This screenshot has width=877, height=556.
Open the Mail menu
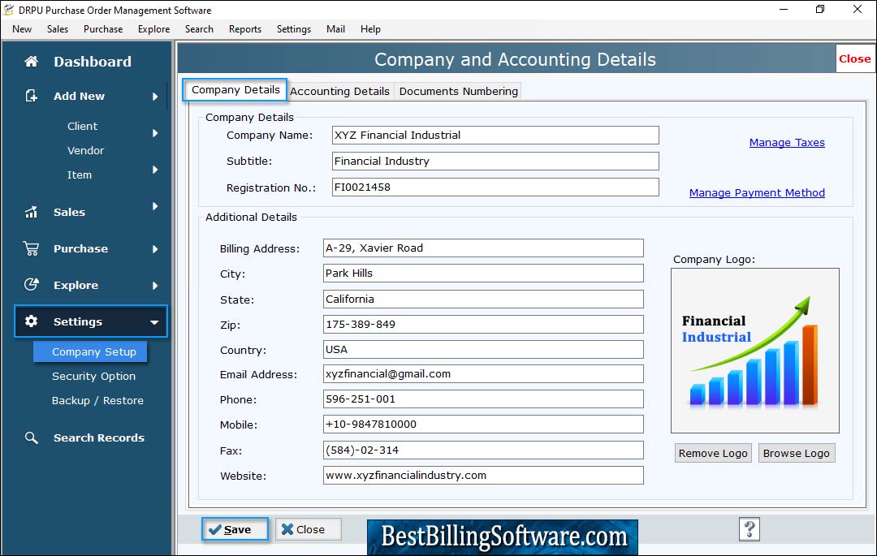coord(335,29)
